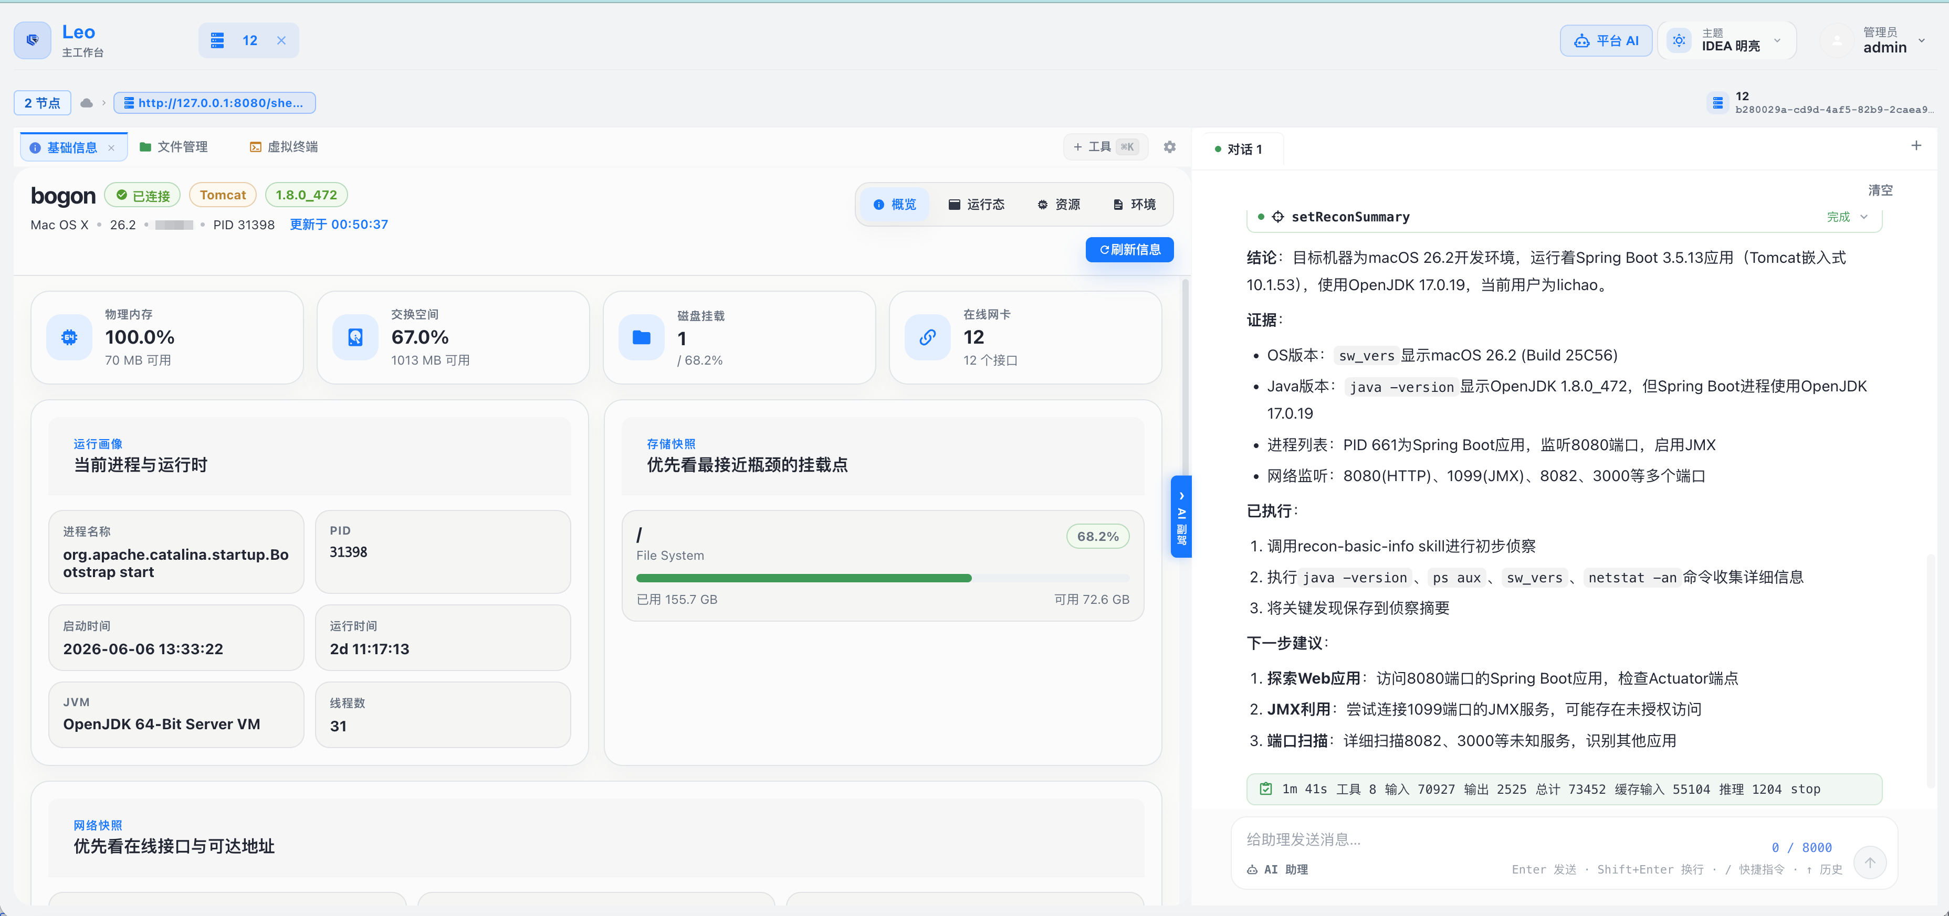Click the JVM OpenJDK 64-Bit Server VM value
This screenshot has width=1949, height=916.
[161, 724]
